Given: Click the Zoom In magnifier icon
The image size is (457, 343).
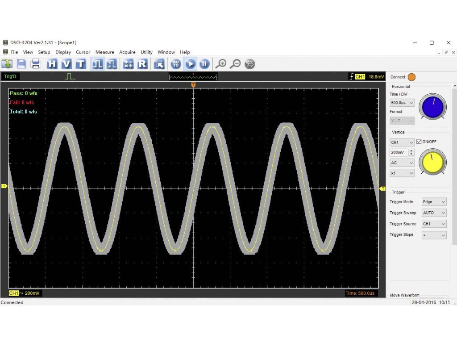Looking at the screenshot, I should 221,64.
